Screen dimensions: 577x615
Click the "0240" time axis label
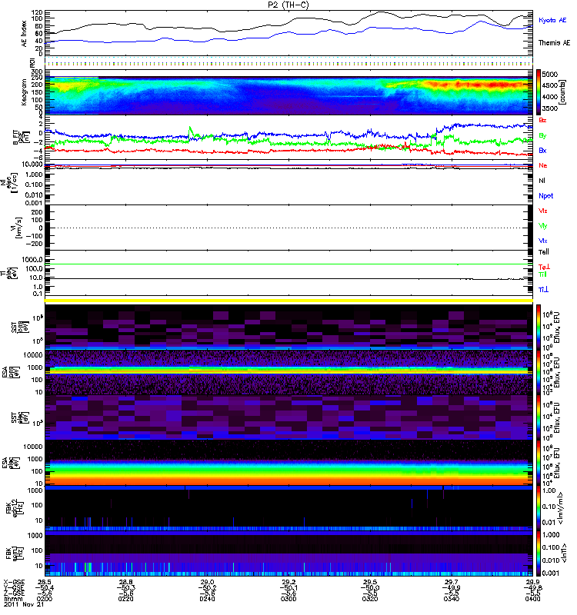(x=207, y=599)
